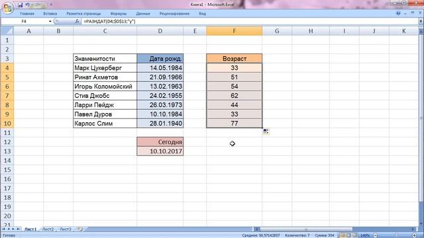The height and width of the screenshot is (238, 424).
Task: Switch to the Главная ribbon tab
Action: coord(27,13)
